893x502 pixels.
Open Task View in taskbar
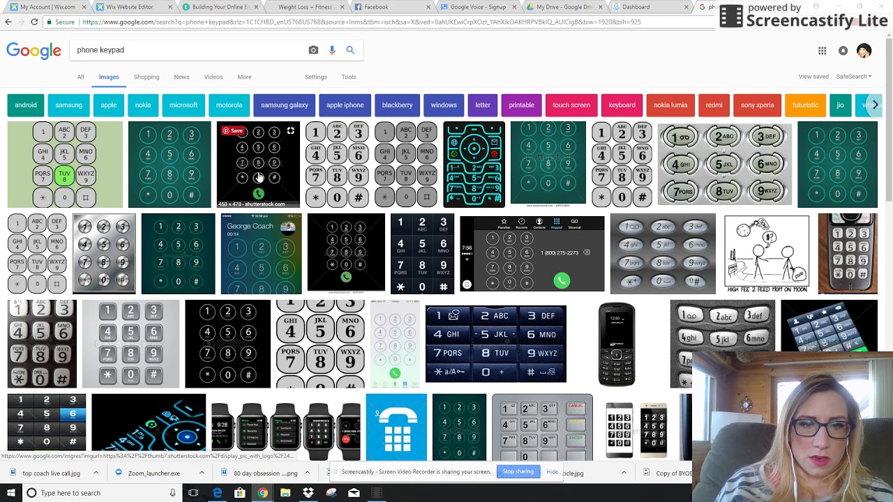(x=193, y=493)
